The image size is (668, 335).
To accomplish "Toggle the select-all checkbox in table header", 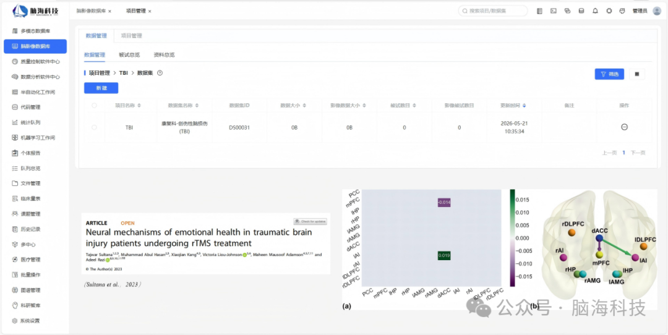I will [94, 105].
